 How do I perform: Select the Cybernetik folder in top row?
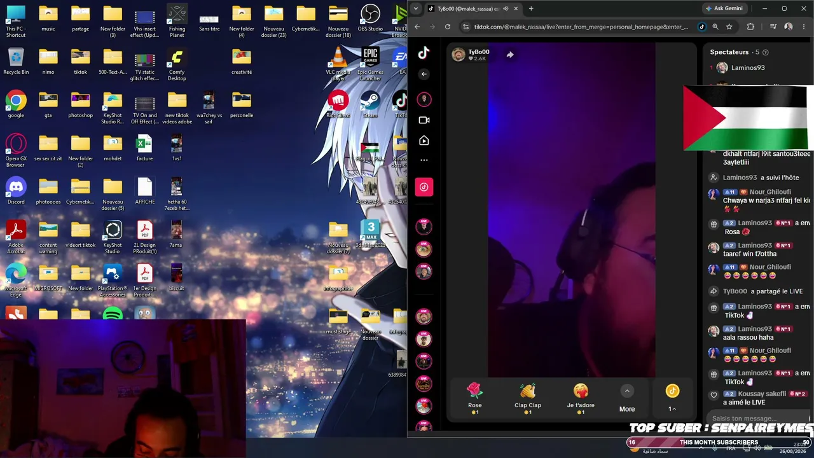[306, 18]
